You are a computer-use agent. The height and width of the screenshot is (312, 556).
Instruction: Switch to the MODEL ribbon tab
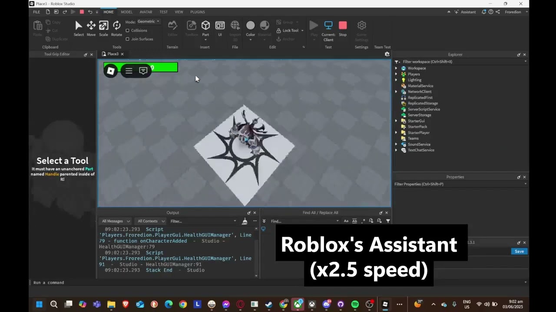pos(126,12)
